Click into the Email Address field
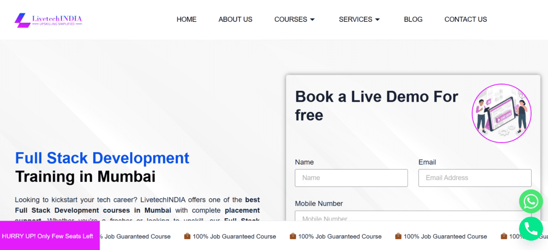 (475, 178)
